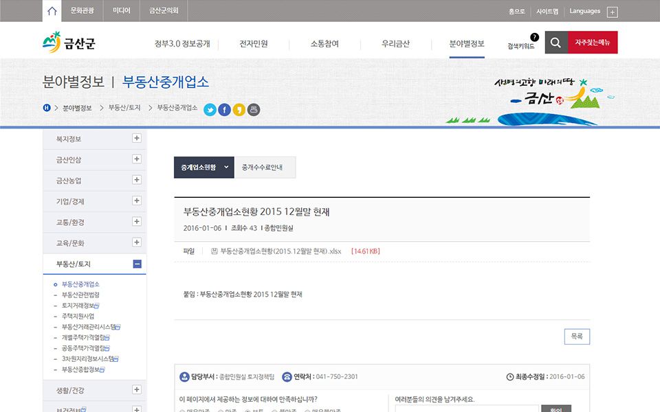Open the 중개업소현황 dropdown tab

(x=204, y=167)
